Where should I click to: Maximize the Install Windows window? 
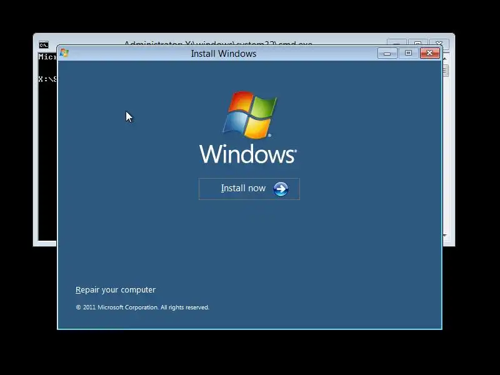pos(408,53)
